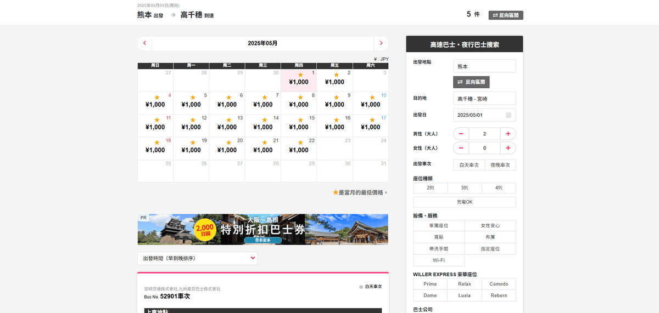Click Bus No. 52901車次 heading
Viewport: 659px width, 313px height.
click(167, 296)
